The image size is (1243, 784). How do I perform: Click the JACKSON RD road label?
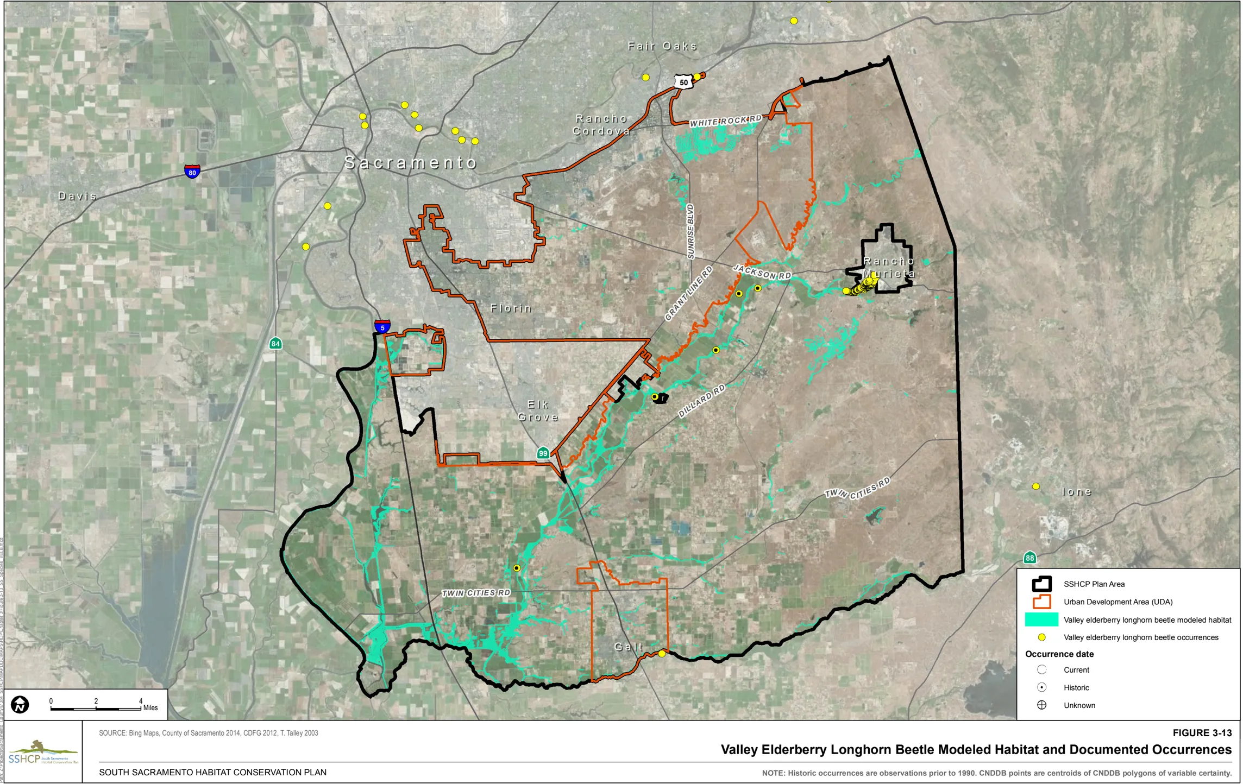pyautogui.click(x=762, y=271)
